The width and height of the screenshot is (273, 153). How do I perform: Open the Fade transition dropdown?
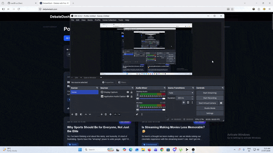tap(181, 93)
